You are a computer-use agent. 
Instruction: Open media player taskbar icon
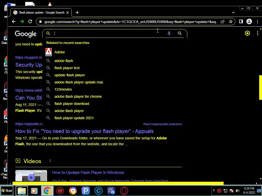tap(35, 191)
